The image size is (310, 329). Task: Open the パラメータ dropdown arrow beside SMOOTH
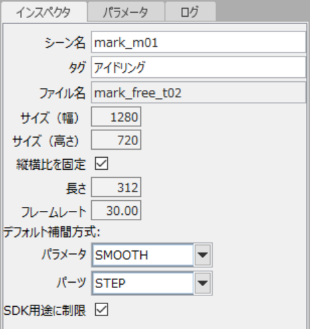(x=203, y=255)
